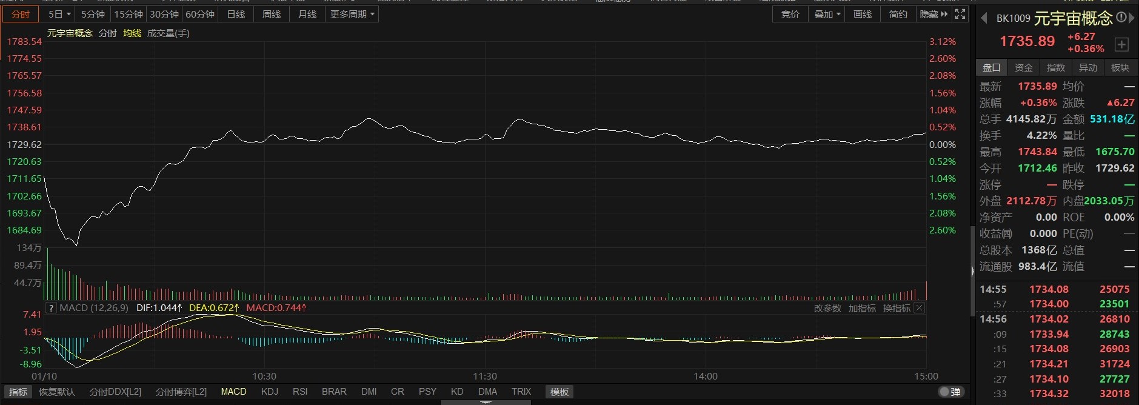The image size is (1139, 405).
Task: Switch to the 指数 tab
Action: click(1056, 68)
